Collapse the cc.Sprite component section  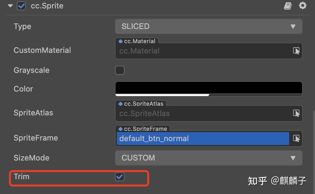coord(10,6)
